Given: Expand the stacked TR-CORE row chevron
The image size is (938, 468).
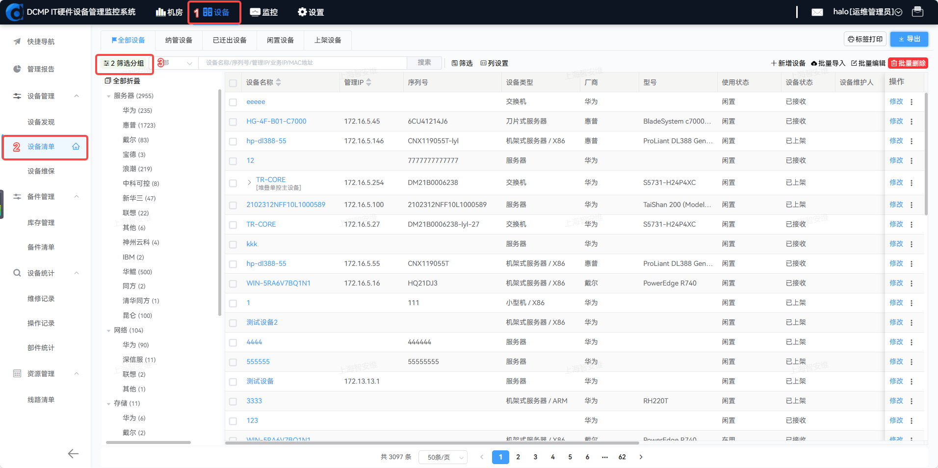Looking at the screenshot, I should point(249,182).
